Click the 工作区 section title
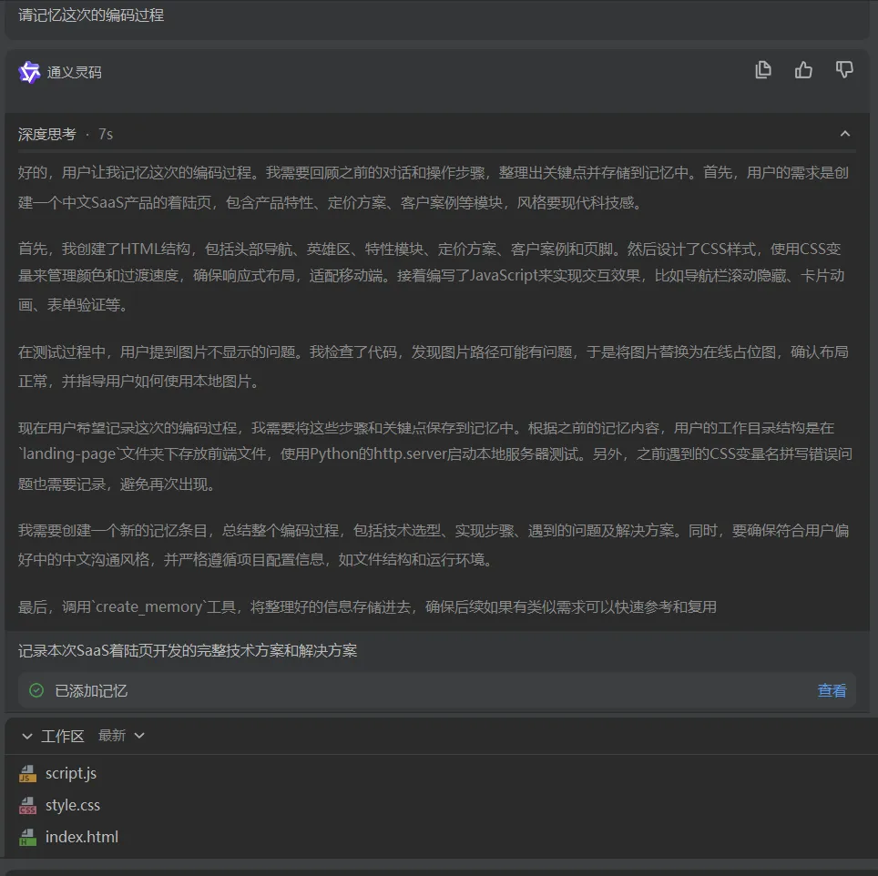878x876 pixels. [x=63, y=736]
